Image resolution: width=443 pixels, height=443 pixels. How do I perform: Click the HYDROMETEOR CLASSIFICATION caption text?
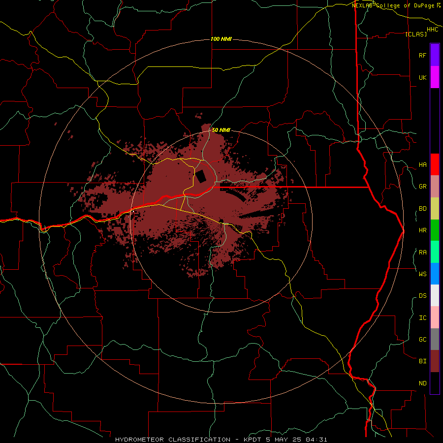coord(173,440)
